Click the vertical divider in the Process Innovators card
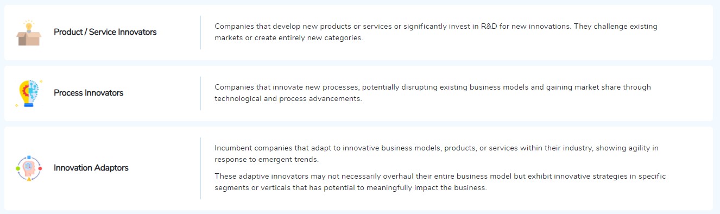Image resolution: width=720 pixels, height=214 pixels. click(200, 93)
